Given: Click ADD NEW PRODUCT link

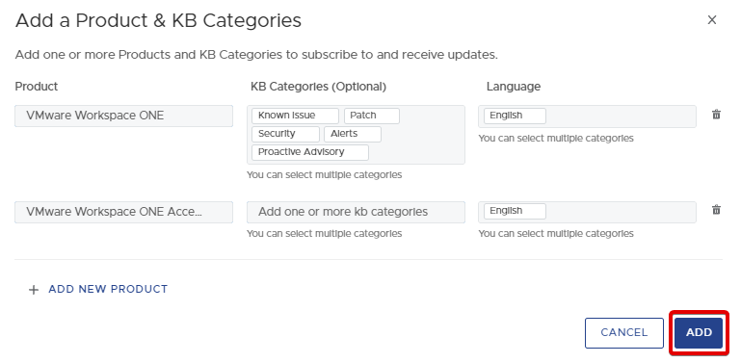Looking at the screenshot, I should point(108,289).
